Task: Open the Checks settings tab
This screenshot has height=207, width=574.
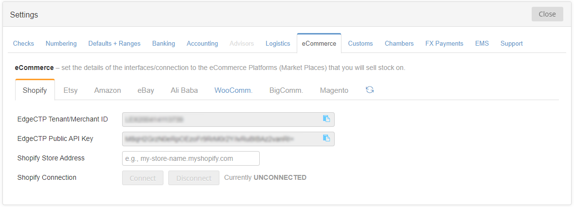Action: 23,44
